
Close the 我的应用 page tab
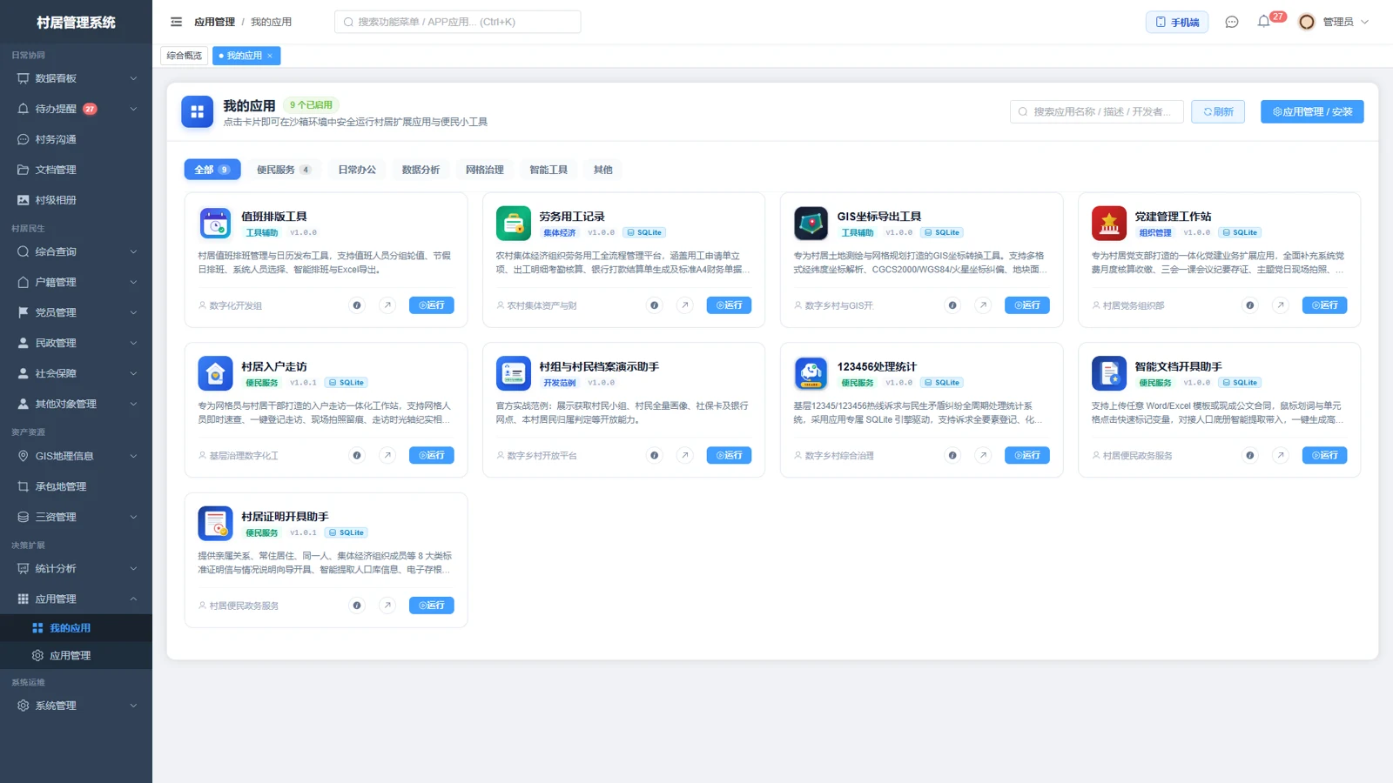[270, 56]
